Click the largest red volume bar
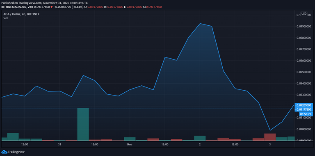 point(270,137)
